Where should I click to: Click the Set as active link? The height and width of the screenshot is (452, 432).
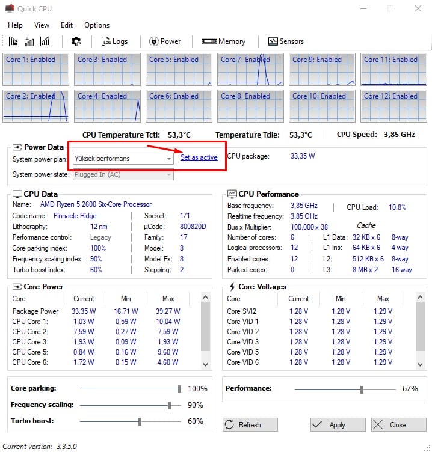point(199,157)
